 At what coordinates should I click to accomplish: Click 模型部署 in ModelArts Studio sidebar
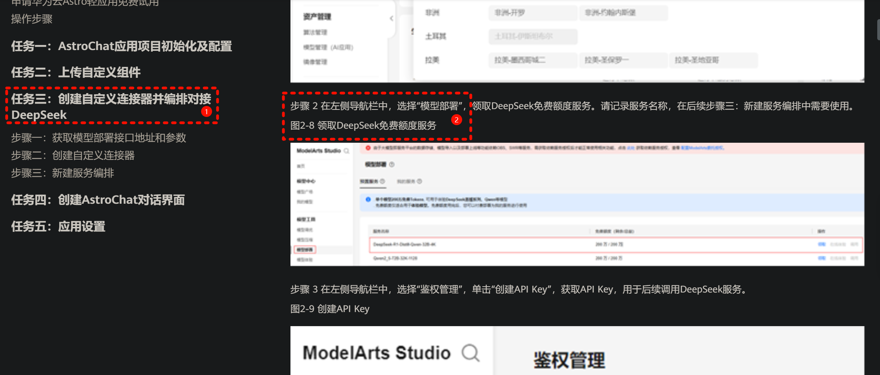coord(305,249)
